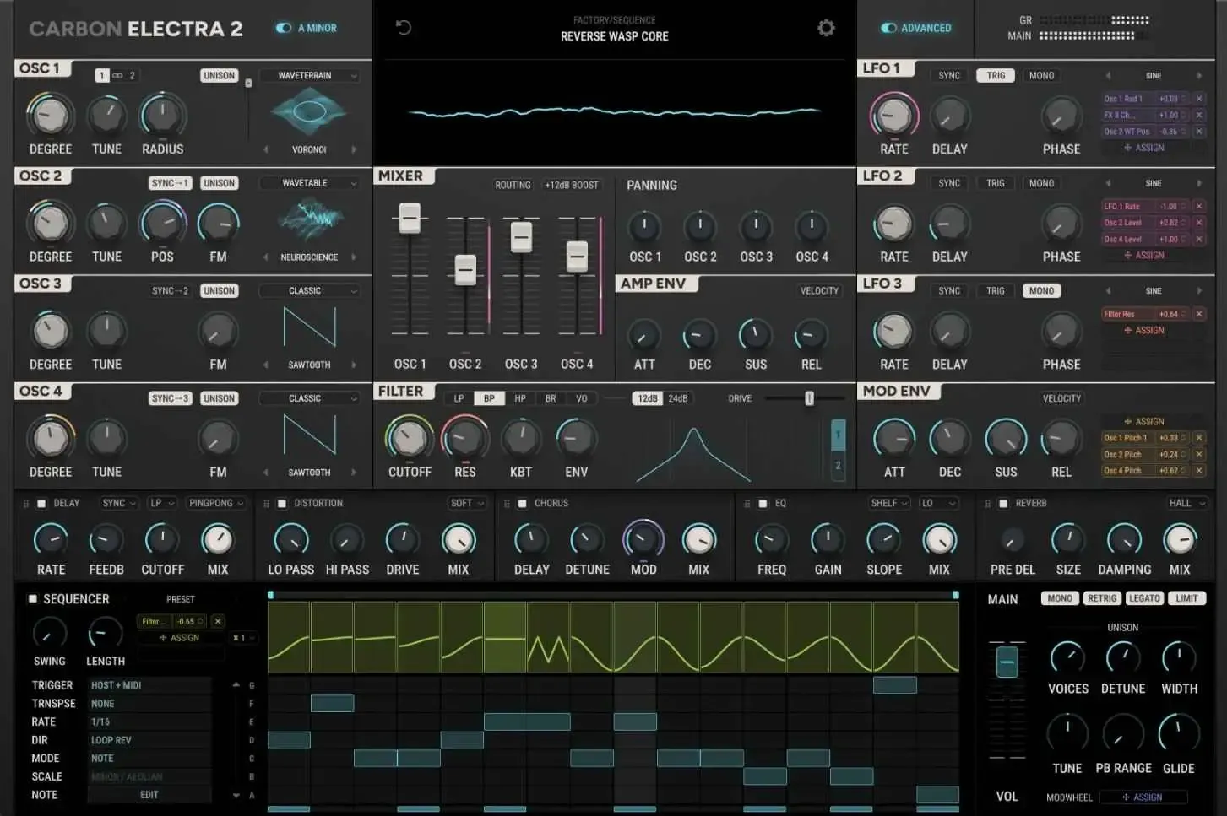Remove the LFO 1 Rate modulation assignment
The width and height of the screenshot is (1227, 816).
tap(1199, 206)
